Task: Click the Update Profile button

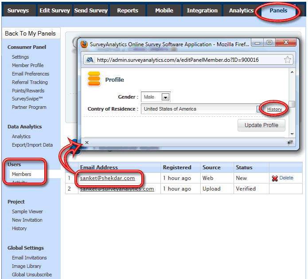Action: pyautogui.click(x=261, y=125)
